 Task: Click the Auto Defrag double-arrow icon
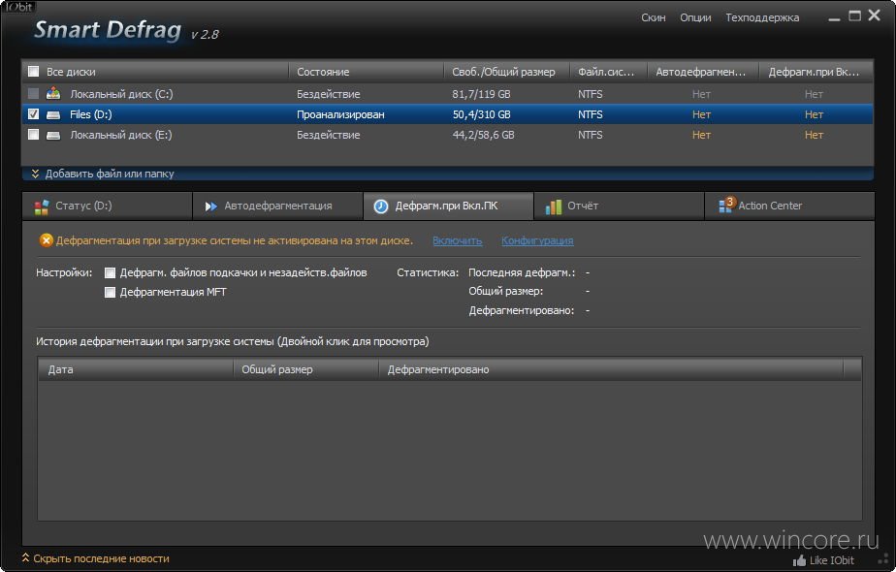coord(210,207)
